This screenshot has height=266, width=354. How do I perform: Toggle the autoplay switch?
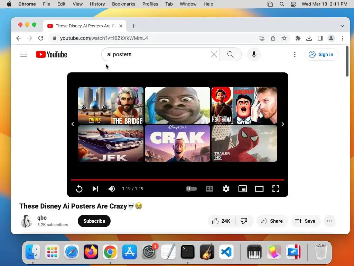pyautogui.click(x=191, y=189)
